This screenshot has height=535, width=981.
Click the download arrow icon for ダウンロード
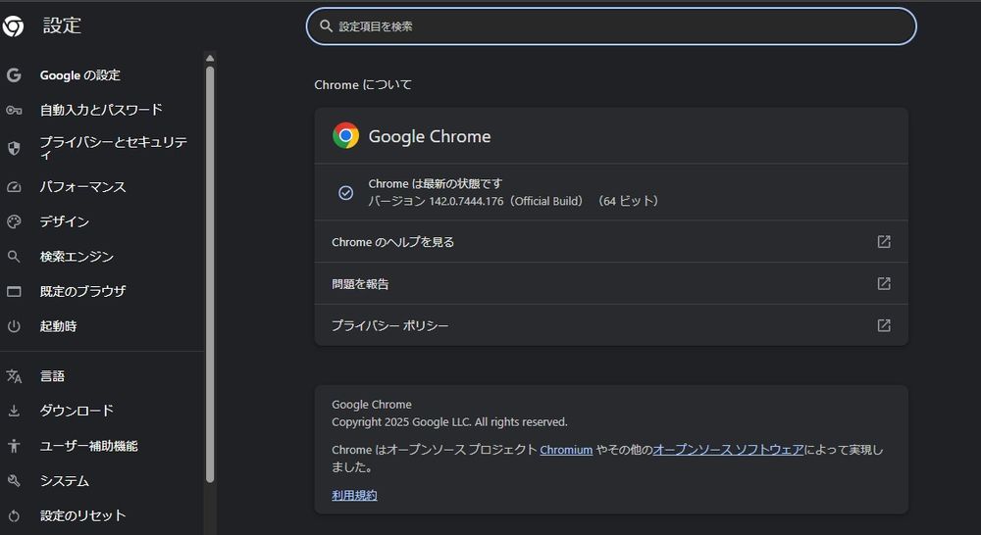14,411
